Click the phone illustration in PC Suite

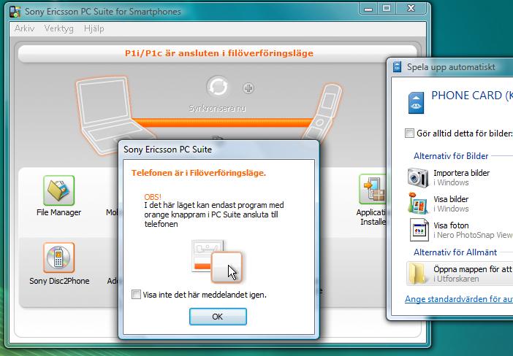pyautogui.click(x=323, y=112)
